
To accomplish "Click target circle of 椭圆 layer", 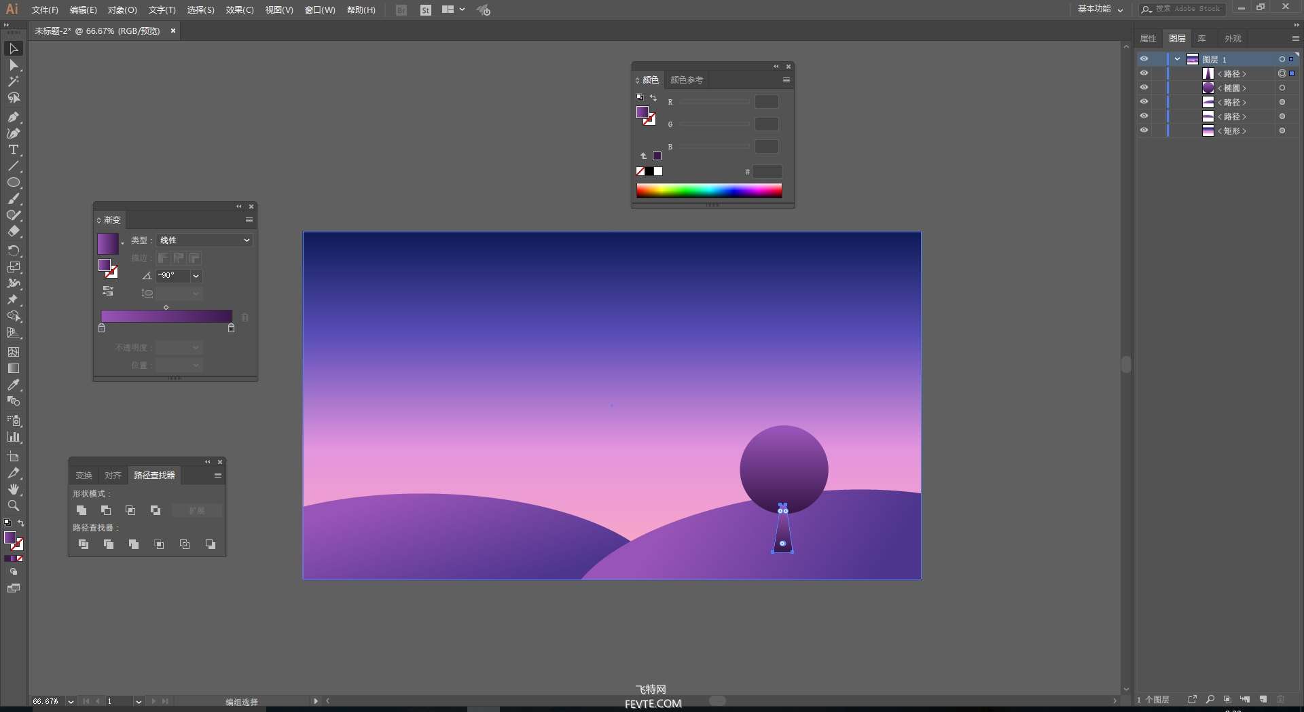I will (x=1282, y=88).
